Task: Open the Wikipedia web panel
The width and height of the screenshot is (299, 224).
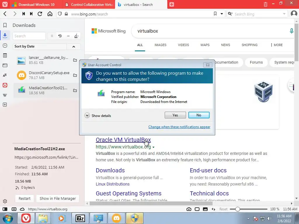Action: [5, 95]
